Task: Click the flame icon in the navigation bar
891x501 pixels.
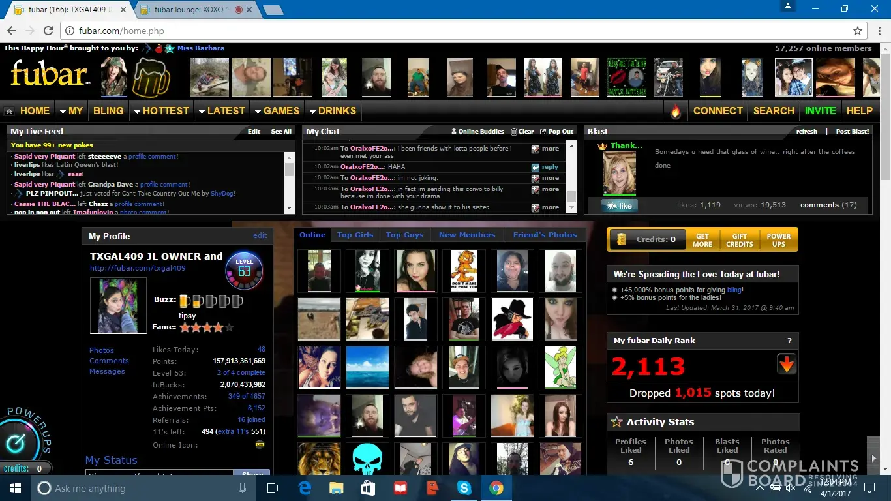Action: pyautogui.click(x=675, y=112)
